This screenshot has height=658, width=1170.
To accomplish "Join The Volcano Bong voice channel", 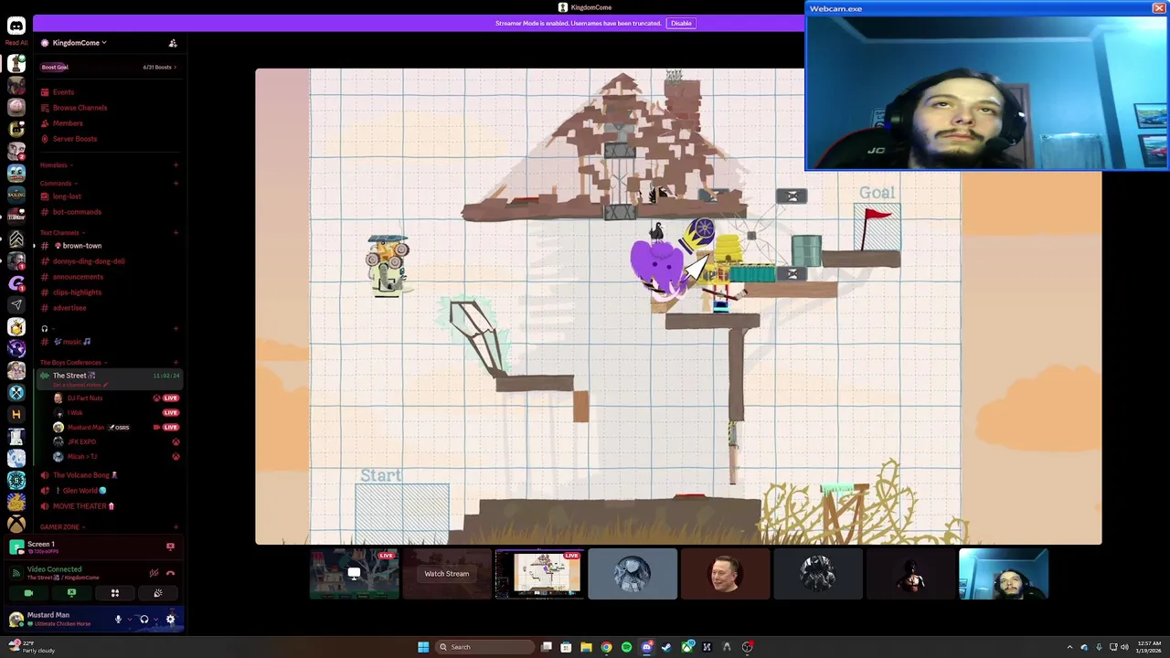I will [84, 475].
